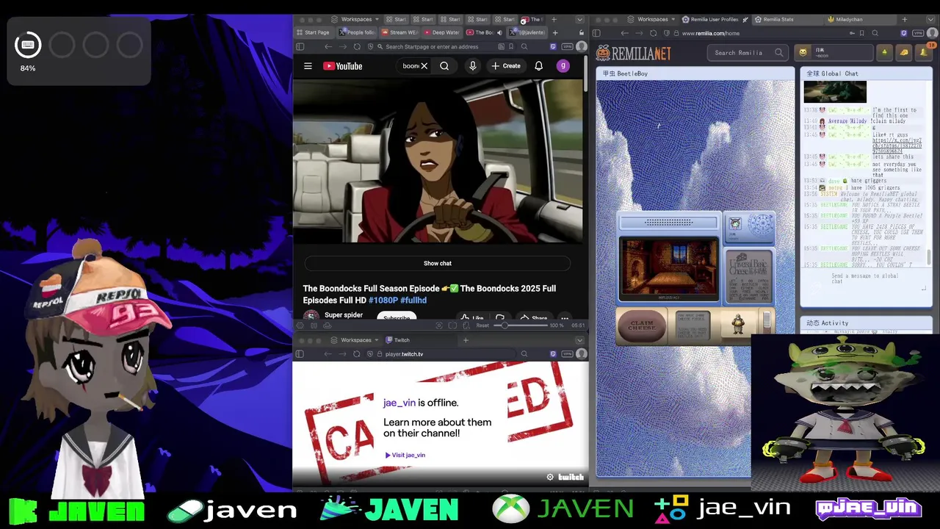Show chat under the YouTube video
This screenshot has width=940, height=529.
(x=438, y=263)
